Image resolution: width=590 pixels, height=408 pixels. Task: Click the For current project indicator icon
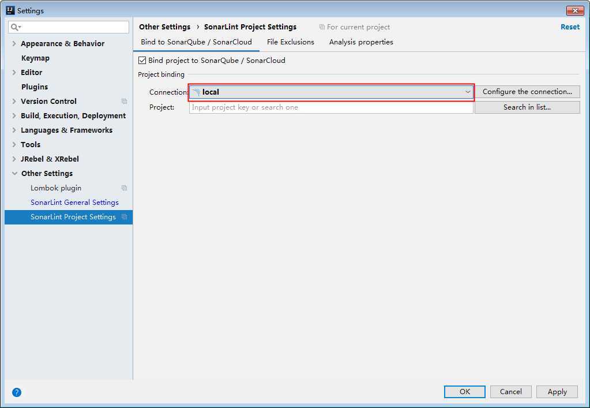[x=322, y=27]
